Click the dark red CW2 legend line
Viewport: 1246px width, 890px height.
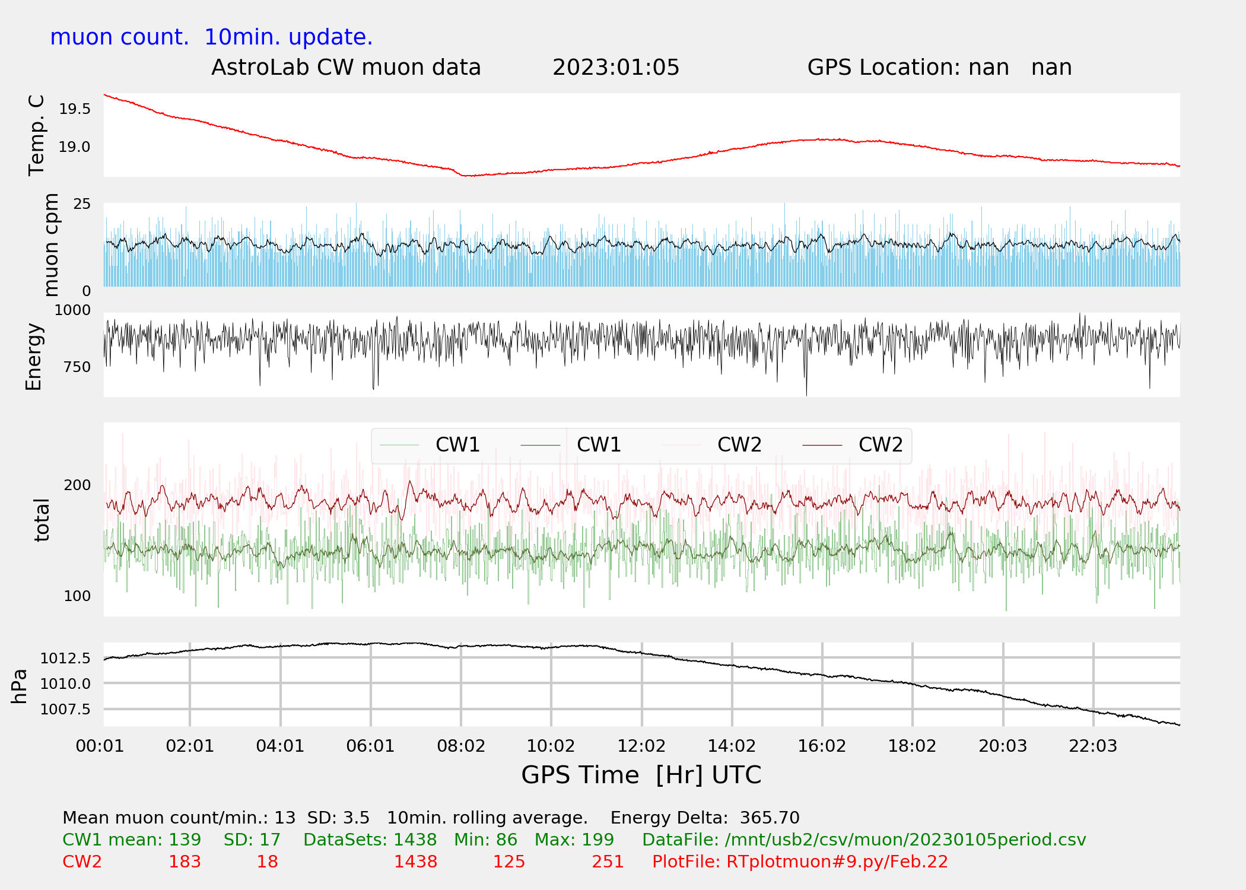point(822,445)
